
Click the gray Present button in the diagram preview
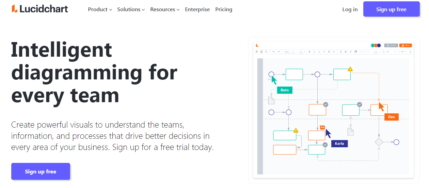tap(391, 45)
